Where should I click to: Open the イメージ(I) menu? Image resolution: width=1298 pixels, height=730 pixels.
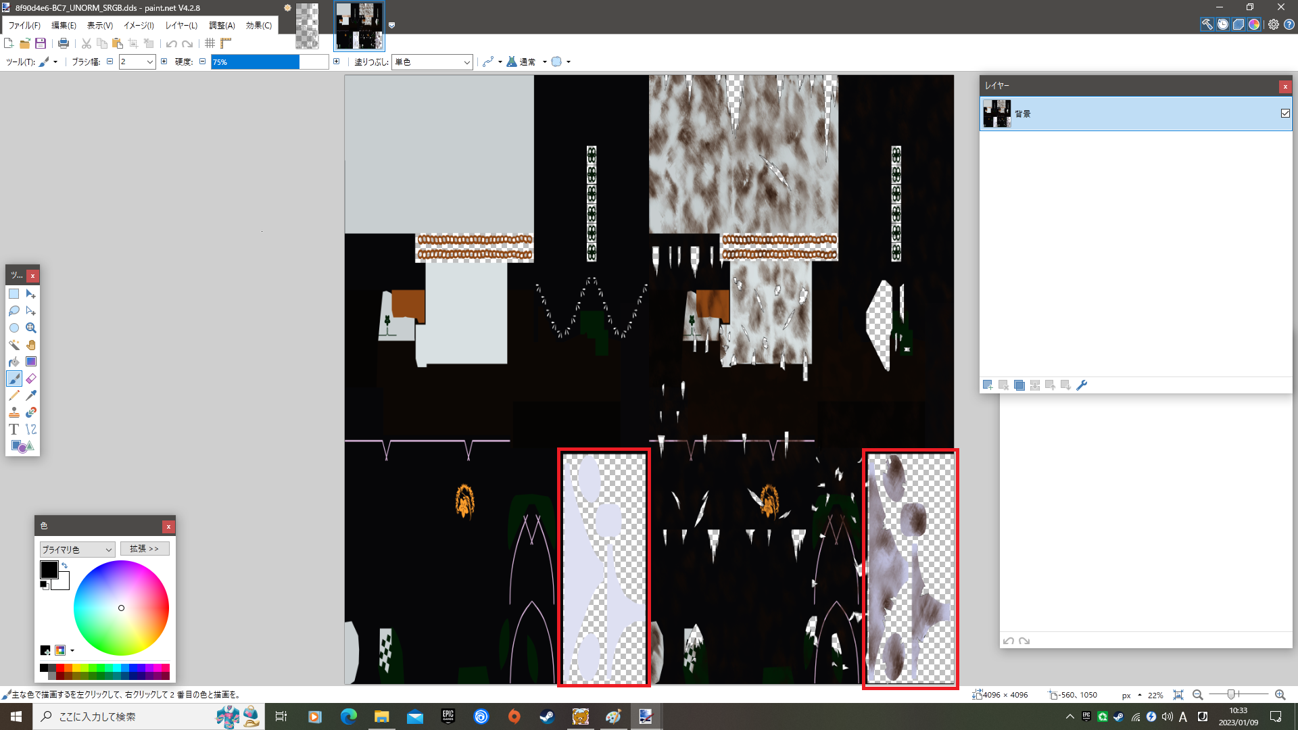click(139, 25)
